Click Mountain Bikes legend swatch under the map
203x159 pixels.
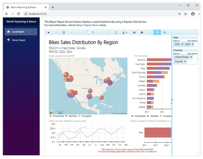pyautogui.click(x=51, y=116)
